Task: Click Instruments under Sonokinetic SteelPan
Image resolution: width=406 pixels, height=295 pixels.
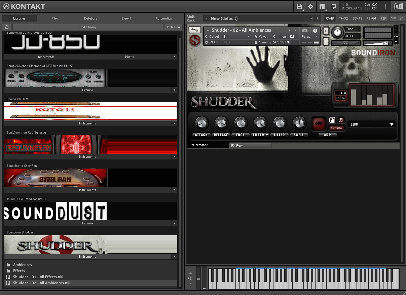Action: click(x=88, y=190)
